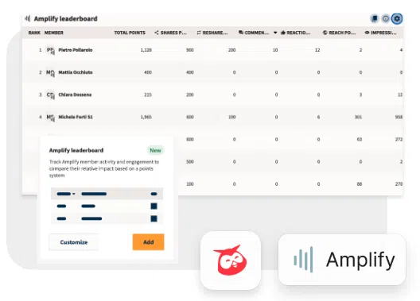This screenshot has height=301, width=420.
Task: Sort by the Total Points column header
Action: pos(130,33)
